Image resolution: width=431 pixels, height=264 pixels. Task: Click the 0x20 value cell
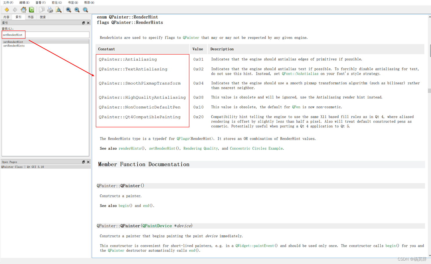click(198, 117)
